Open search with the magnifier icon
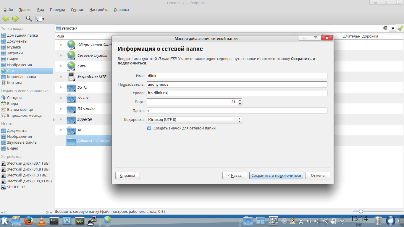This screenshot has height=227, width=404. click(x=29, y=19)
